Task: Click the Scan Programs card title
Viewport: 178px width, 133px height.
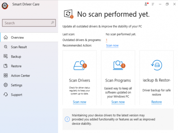Action: tap(118, 80)
